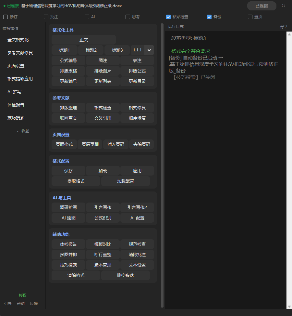
Task: Expand the dropdown next to 1.1.1
Action: click(149, 50)
